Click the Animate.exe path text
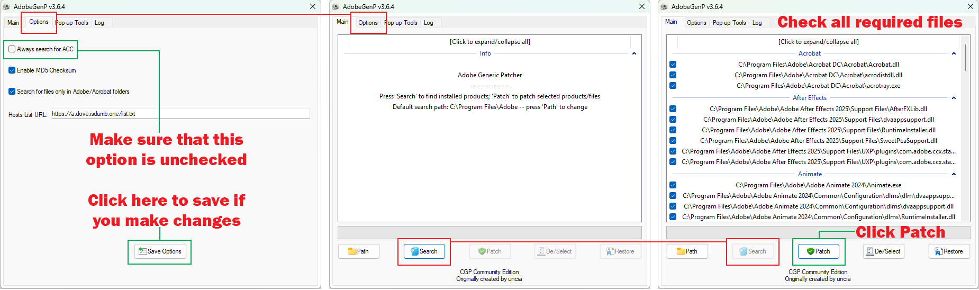Image resolution: width=979 pixels, height=290 pixels. click(x=819, y=185)
